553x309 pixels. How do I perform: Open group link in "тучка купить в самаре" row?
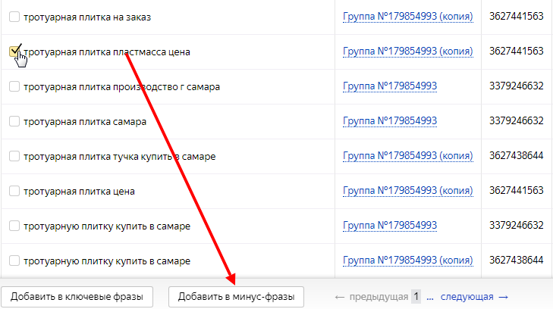click(x=407, y=156)
